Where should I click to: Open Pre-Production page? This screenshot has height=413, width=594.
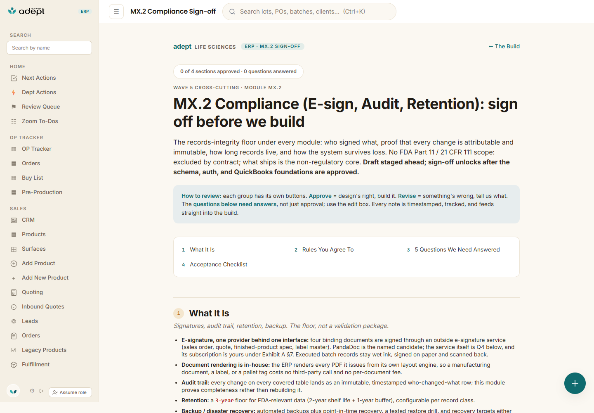coord(49,192)
